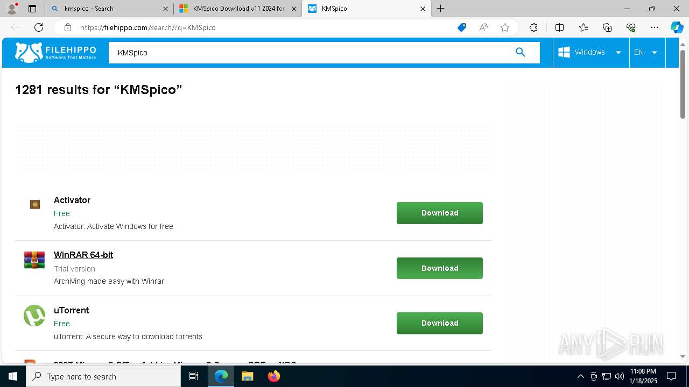Click the 'Trial version' label

74,269
